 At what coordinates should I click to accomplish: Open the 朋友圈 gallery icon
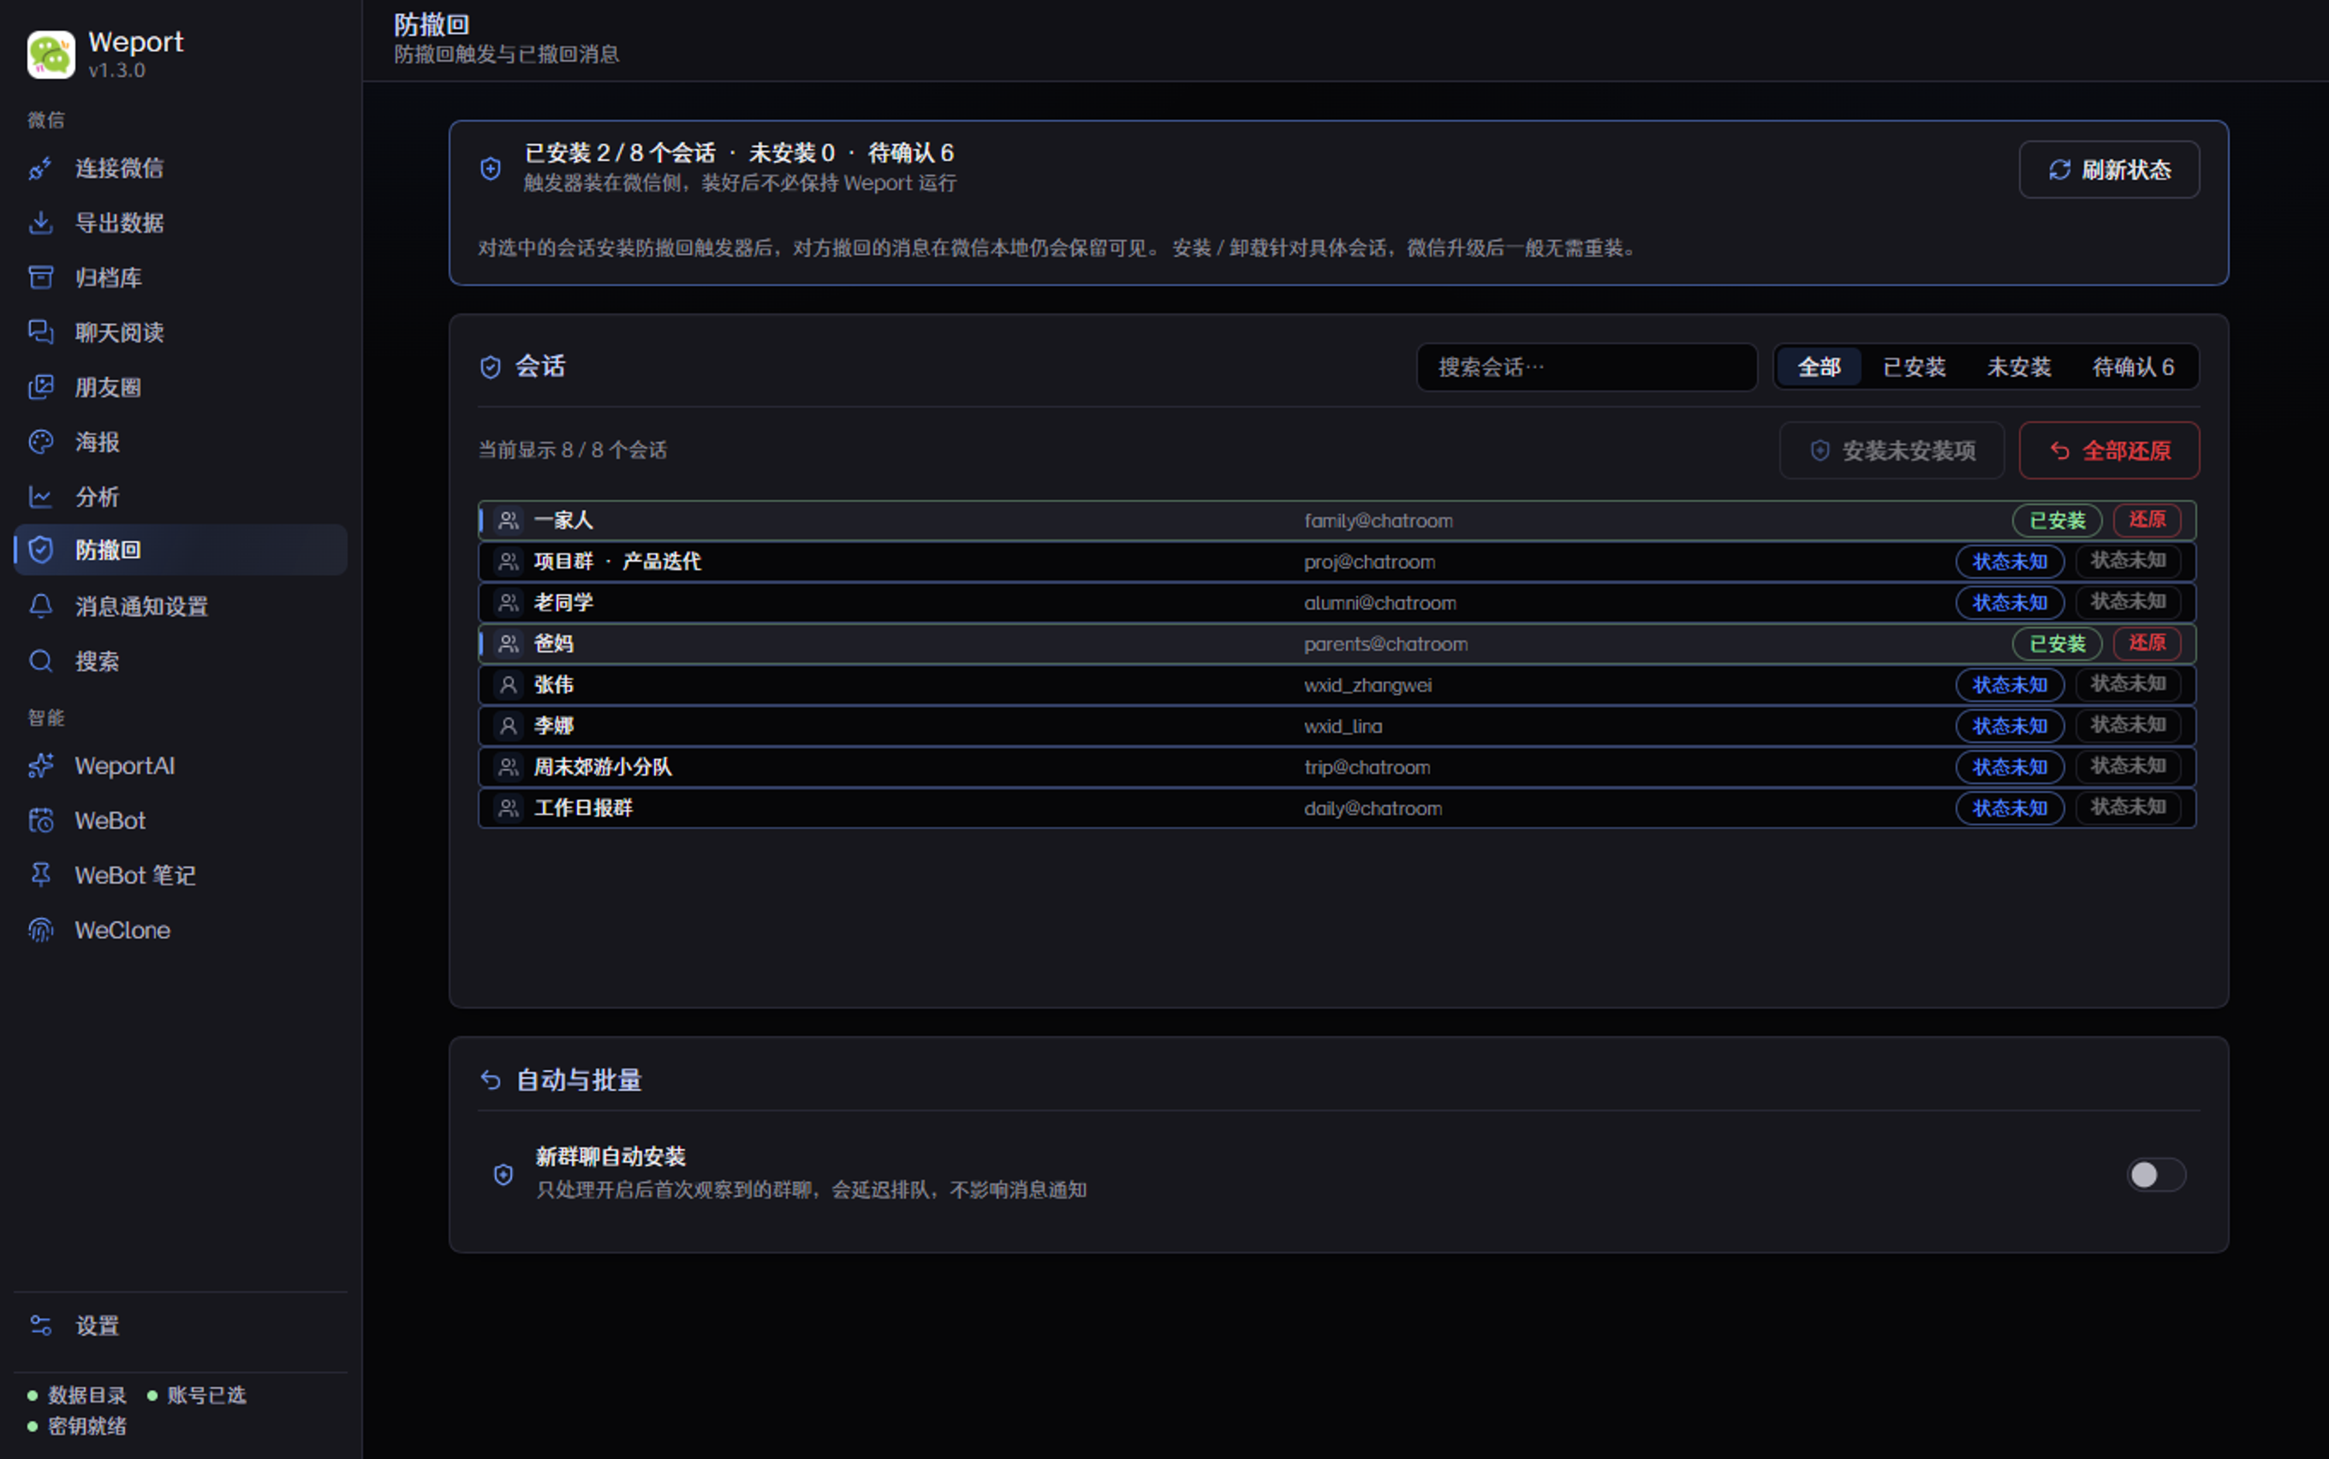tap(40, 387)
